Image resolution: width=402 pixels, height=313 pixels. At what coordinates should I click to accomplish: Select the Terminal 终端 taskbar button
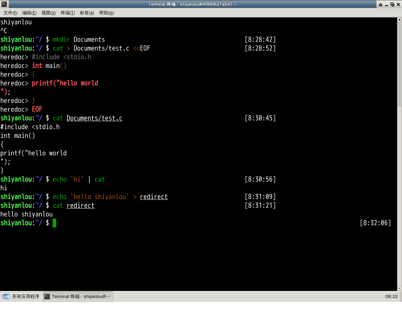78,297
